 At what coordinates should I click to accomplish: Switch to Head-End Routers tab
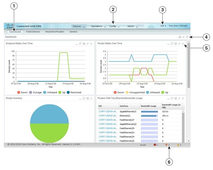click(55, 32)
